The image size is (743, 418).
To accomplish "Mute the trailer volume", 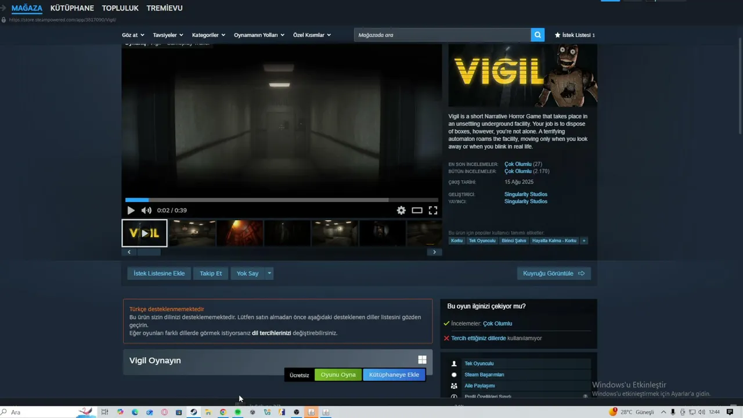I will pos(146,210).
